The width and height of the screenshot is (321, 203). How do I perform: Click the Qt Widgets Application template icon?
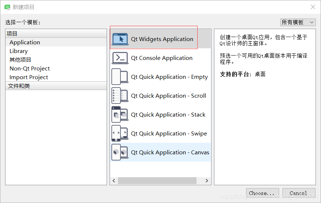tap(120, 39)
